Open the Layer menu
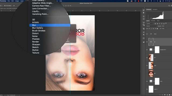The width and height of the screenshot is (172, 96). coord(22,1)
